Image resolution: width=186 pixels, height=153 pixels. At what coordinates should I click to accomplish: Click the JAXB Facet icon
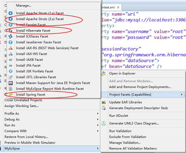click(x=10, y=60)
